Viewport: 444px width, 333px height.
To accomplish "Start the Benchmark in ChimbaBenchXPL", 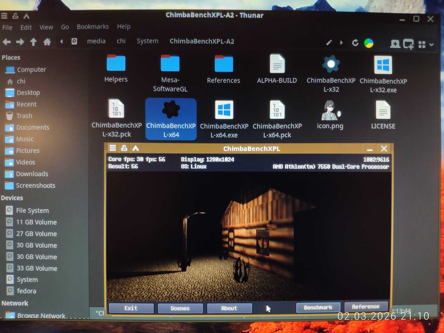I will tap(318, 307).
